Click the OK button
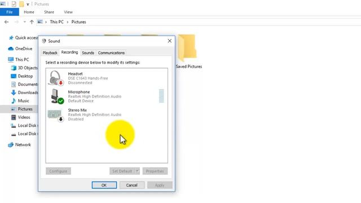Viewport: 361px width, 203px height. click(x=104, y=185)
